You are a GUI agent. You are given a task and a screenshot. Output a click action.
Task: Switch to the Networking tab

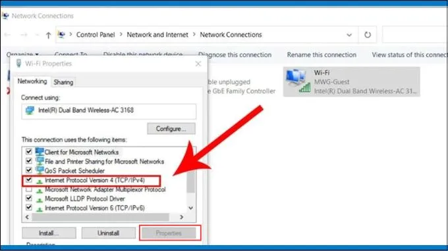coord(32,81)
